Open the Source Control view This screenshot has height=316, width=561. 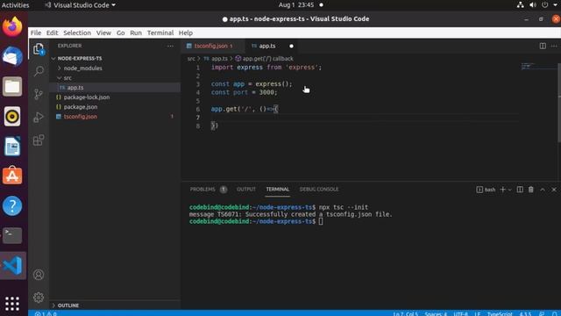[x=39, y=94]
